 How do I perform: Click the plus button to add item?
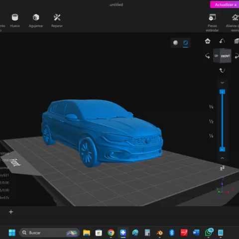point(11,212)
